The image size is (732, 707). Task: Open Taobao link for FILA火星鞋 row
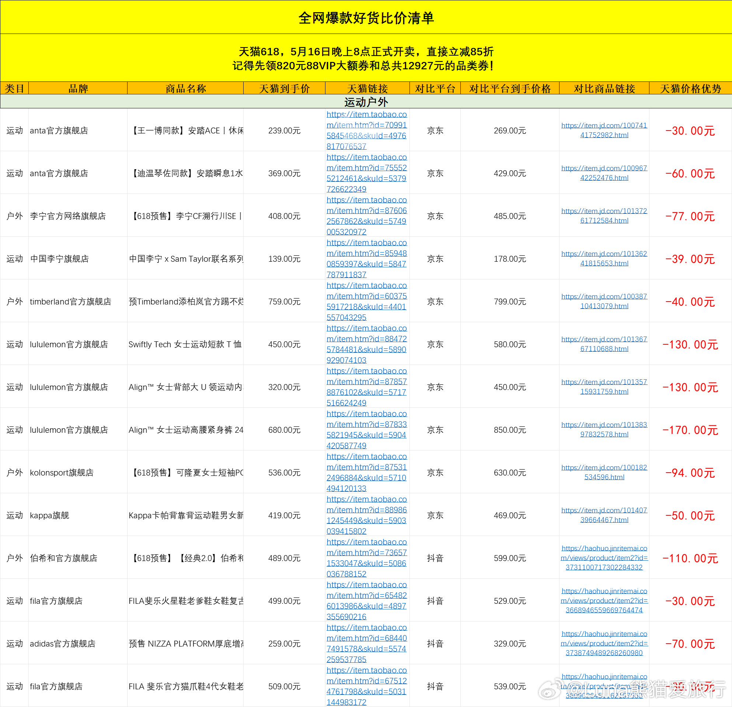pyautogui.click(x=367, y=600)
